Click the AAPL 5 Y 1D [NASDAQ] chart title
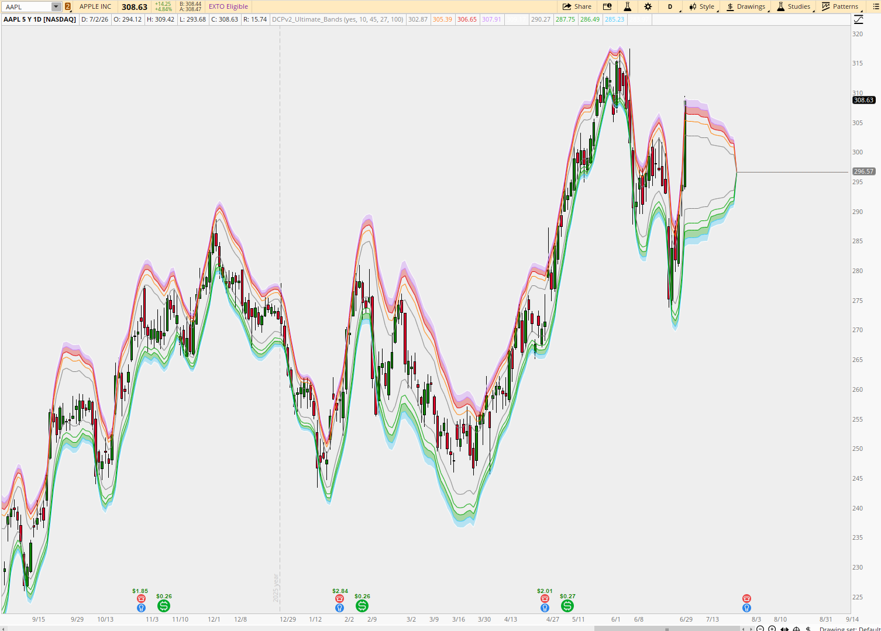The width and height of the screenshot is (881, 631). point(40,19)
